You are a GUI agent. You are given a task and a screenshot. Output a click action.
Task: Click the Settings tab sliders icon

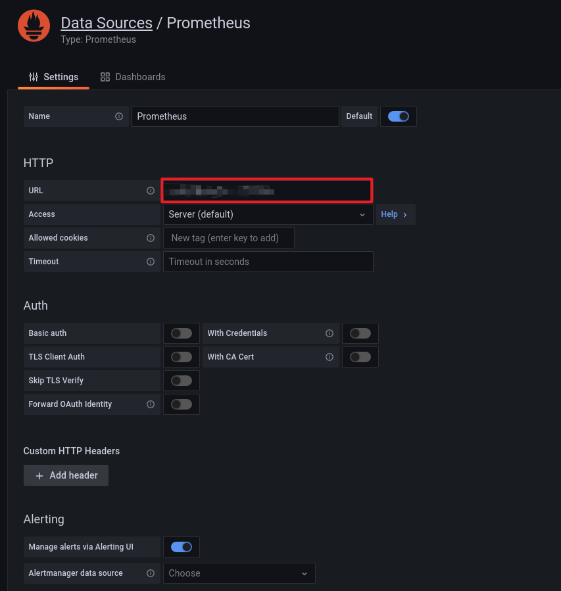[x=34, y=77]
